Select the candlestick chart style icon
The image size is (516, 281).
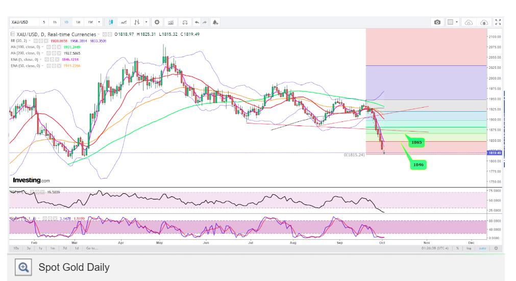[111, 22]
